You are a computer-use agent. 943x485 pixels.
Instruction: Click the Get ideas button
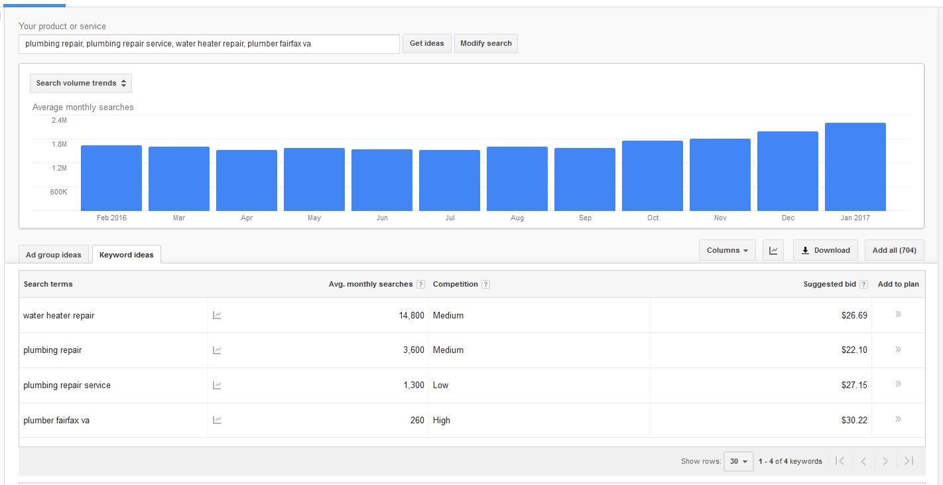[x=426, y=43]
